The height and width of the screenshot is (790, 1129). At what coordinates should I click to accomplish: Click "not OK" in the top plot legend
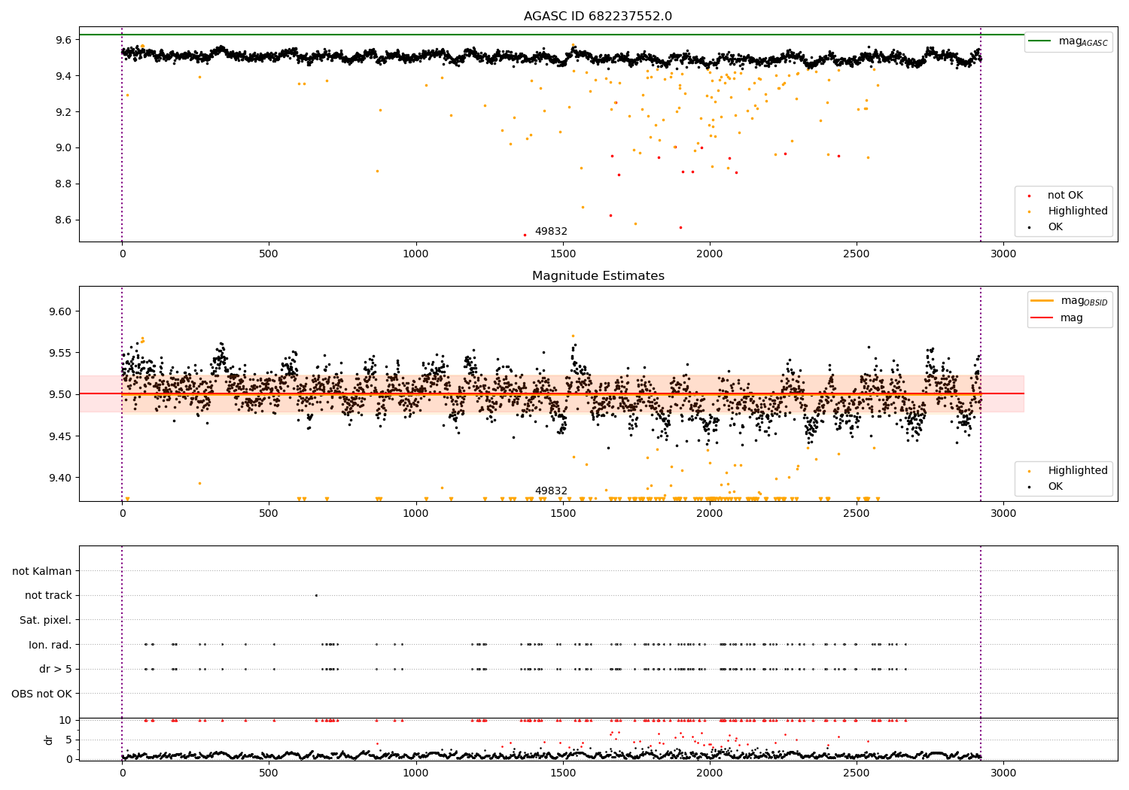1065,196
